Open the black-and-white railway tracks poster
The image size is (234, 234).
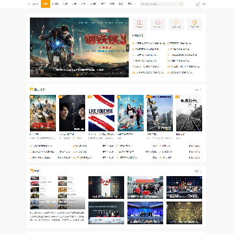[x=189, y=113]
